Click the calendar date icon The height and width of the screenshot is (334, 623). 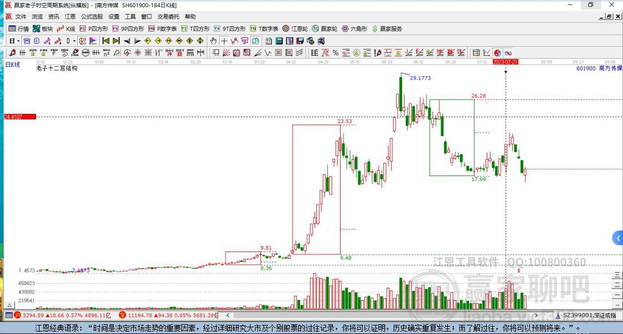(x=268, y=41)
